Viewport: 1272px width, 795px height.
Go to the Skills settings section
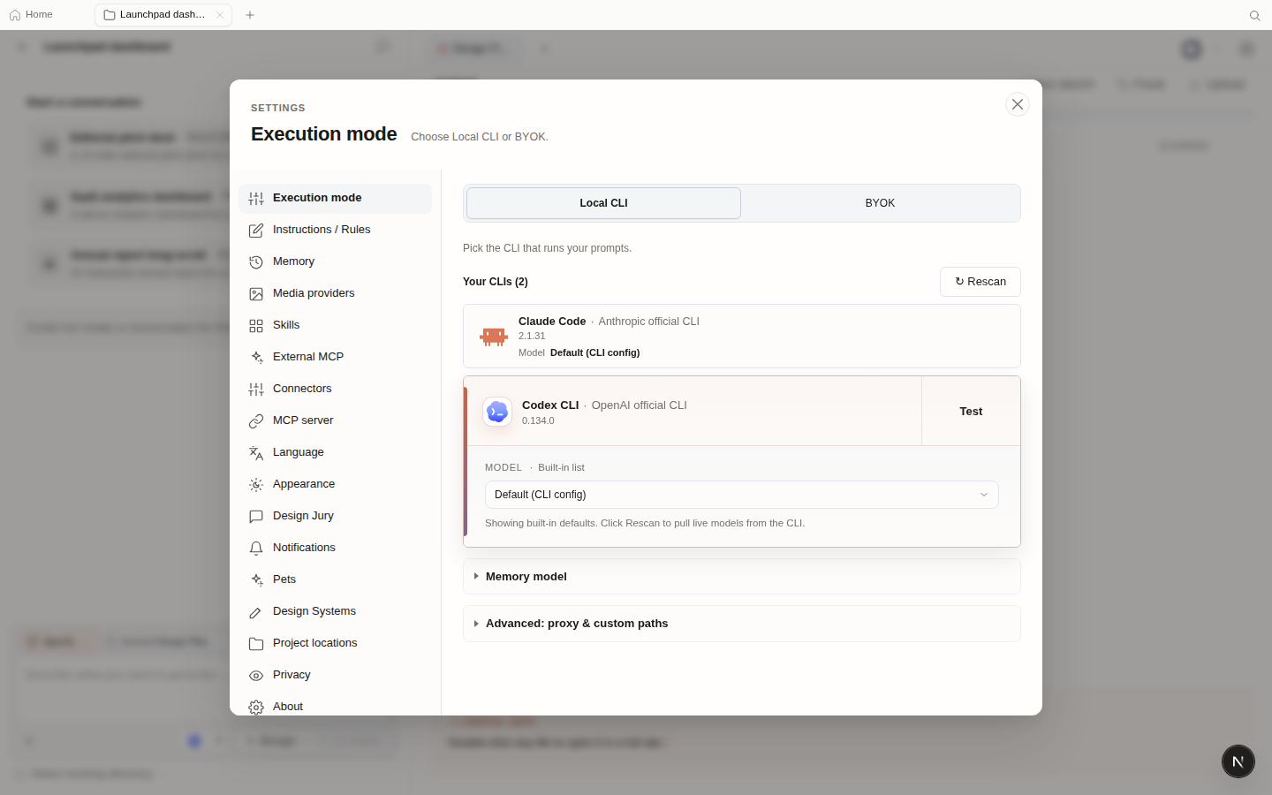pos(335,325)
